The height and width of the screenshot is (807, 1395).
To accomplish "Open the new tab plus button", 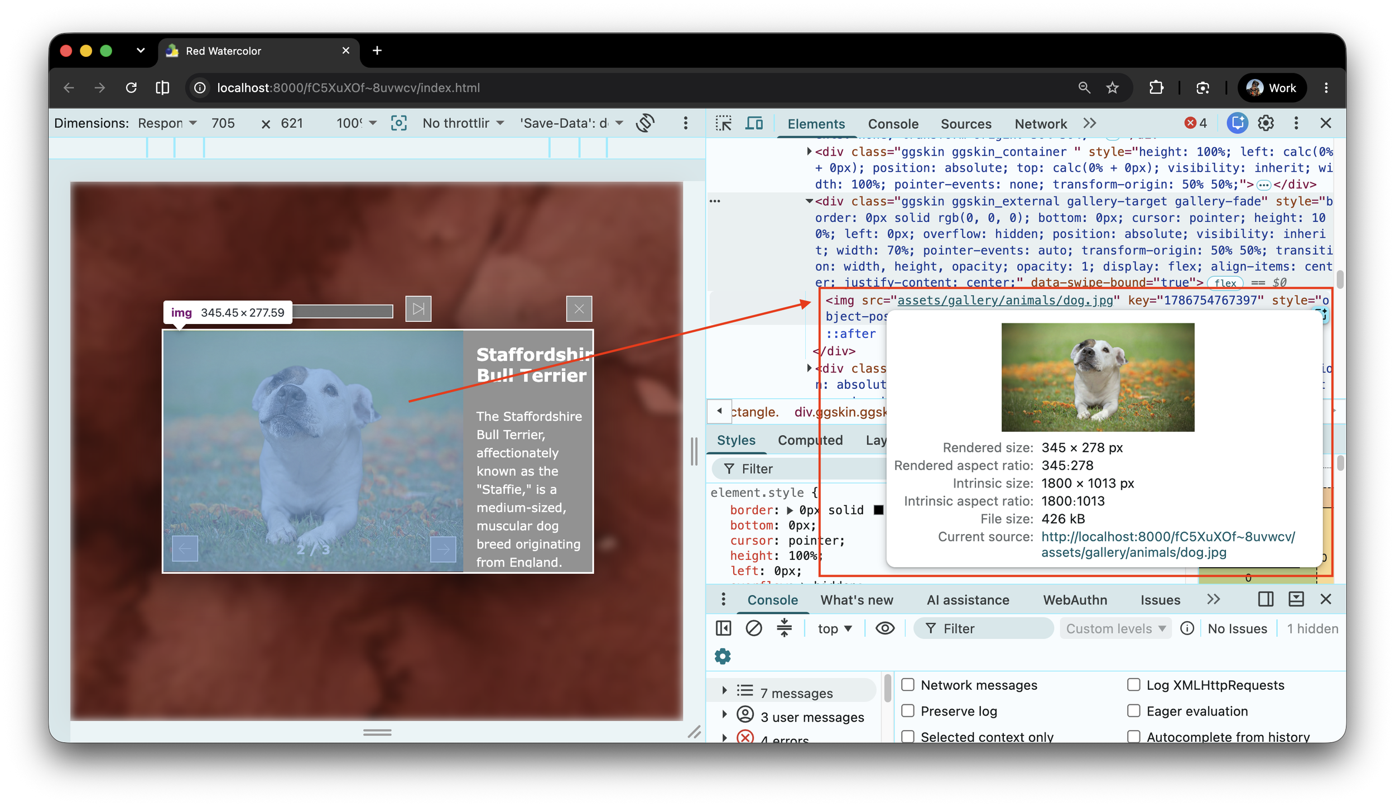I will [x=377, y=51].
